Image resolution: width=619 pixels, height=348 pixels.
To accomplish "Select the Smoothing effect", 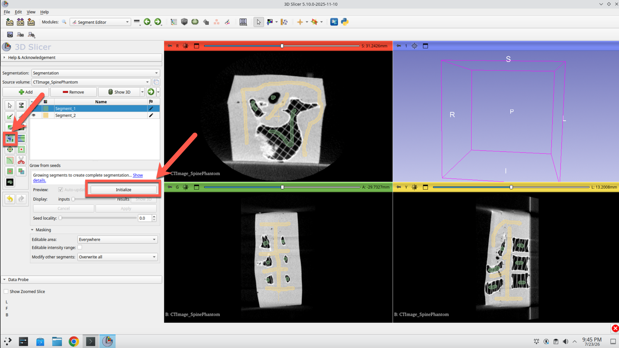I will 10,160.
